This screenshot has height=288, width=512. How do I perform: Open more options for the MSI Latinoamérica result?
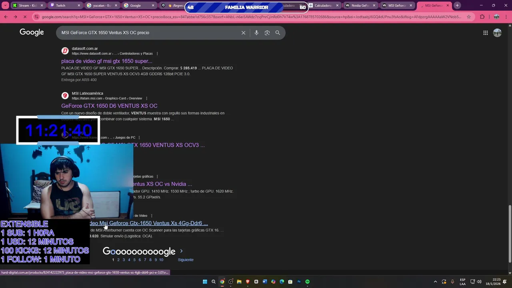[146, 98]
